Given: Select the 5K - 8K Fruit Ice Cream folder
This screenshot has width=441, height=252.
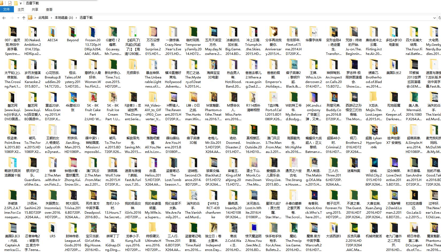Looking at the screenshot, I should tap(113, 106).
